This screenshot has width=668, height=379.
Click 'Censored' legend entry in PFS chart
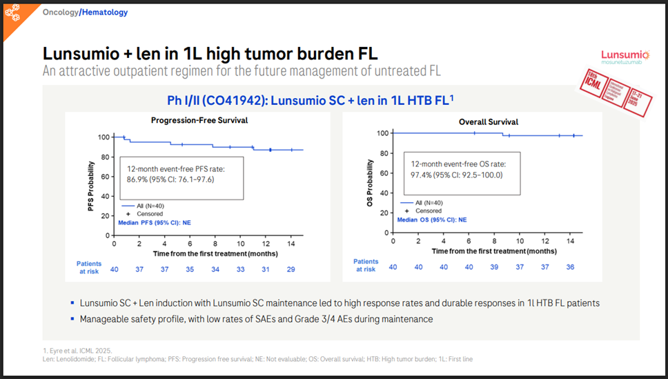[145, 214]
